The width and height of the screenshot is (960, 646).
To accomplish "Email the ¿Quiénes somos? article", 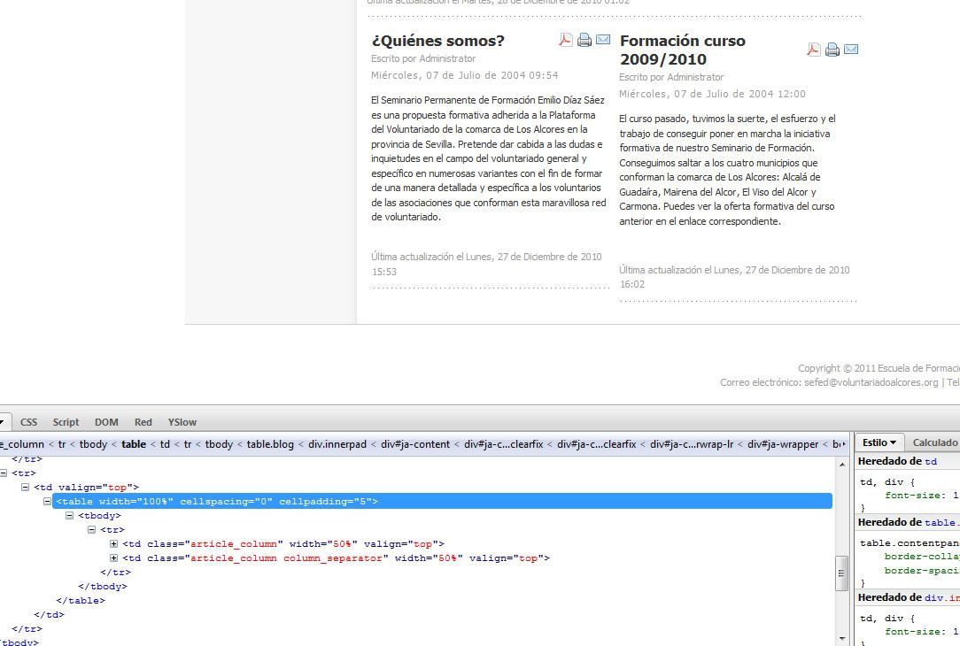I will [603, 39].
